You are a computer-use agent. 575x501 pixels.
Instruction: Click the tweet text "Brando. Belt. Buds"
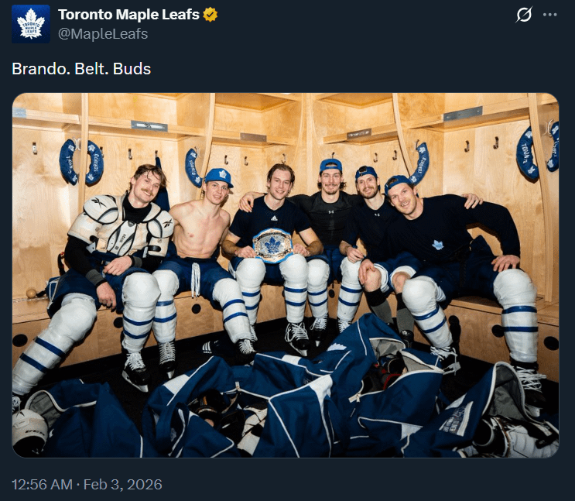pos(81,69)
